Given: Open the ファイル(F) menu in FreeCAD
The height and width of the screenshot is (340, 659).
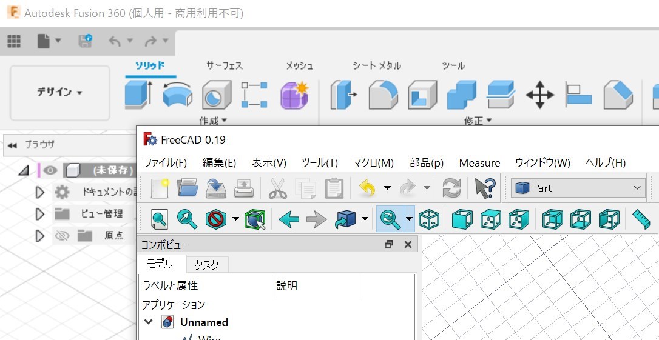Looking at the screenshot, I should (x=166, y=163).
